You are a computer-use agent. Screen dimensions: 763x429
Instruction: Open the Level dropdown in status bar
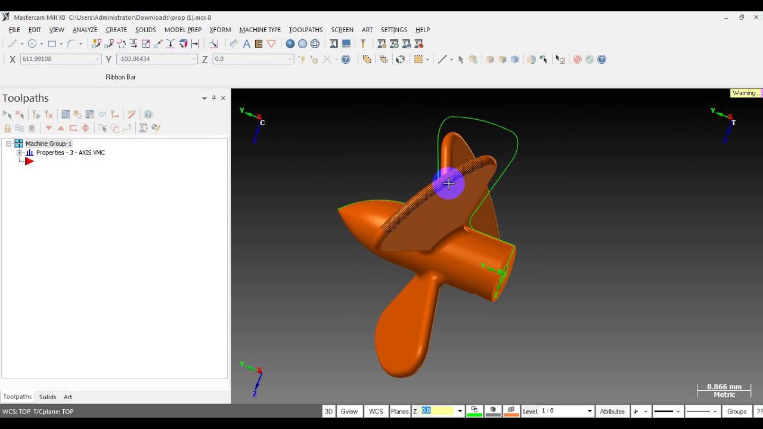pyautogui.click(x=590, y=411)
